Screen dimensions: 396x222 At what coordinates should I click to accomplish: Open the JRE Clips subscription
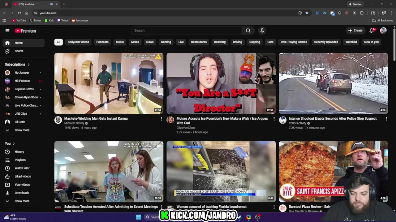(x=24, y=114)
